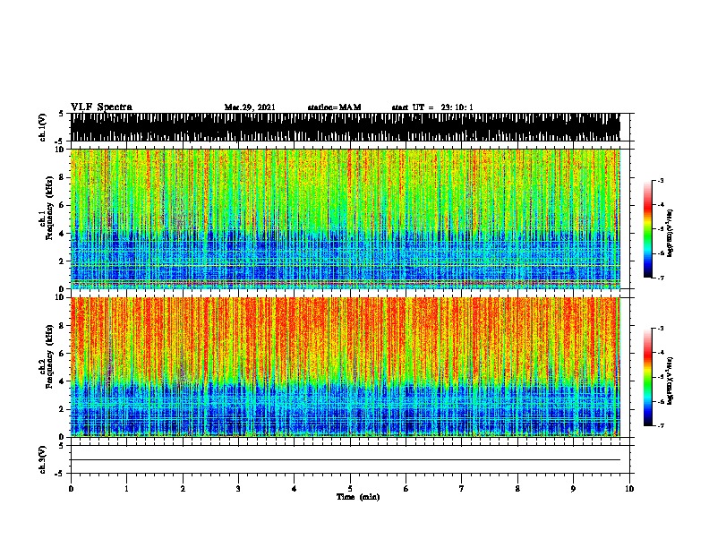Click '-6' label on ch.1 colorbar
This screenshot has height=548, width=709.
point(660,253)
